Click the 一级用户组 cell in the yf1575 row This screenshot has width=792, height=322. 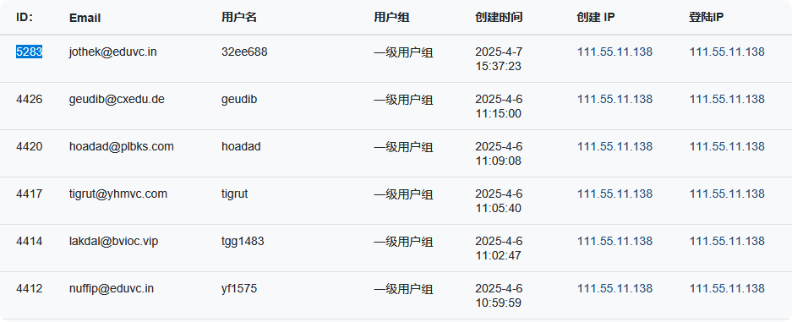(403, 289)
